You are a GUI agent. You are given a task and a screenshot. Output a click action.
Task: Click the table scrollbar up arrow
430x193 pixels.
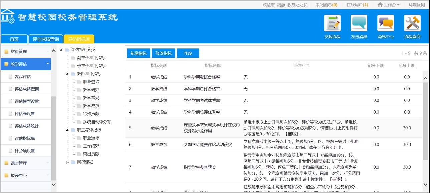(425, 79)
